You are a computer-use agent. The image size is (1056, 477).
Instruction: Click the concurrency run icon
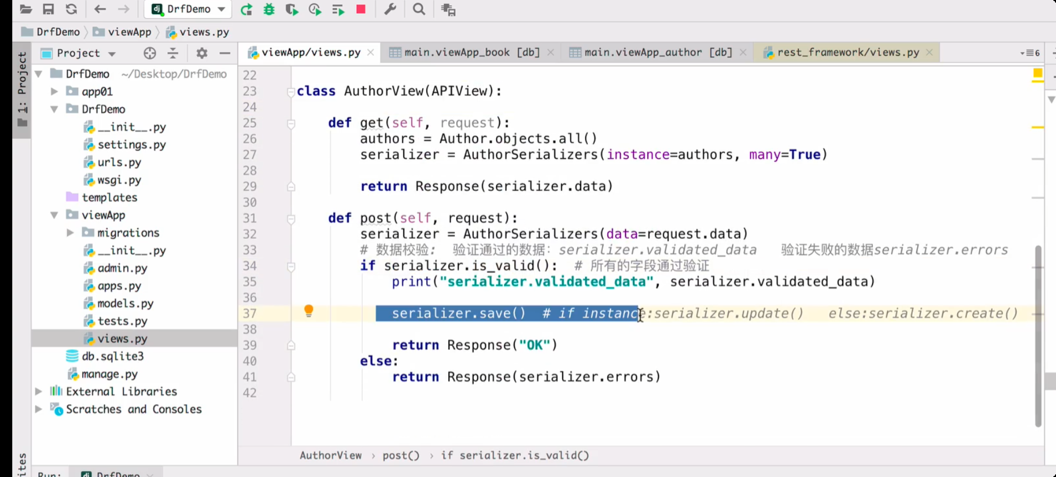pyautogui.click(x=338, y=9)
